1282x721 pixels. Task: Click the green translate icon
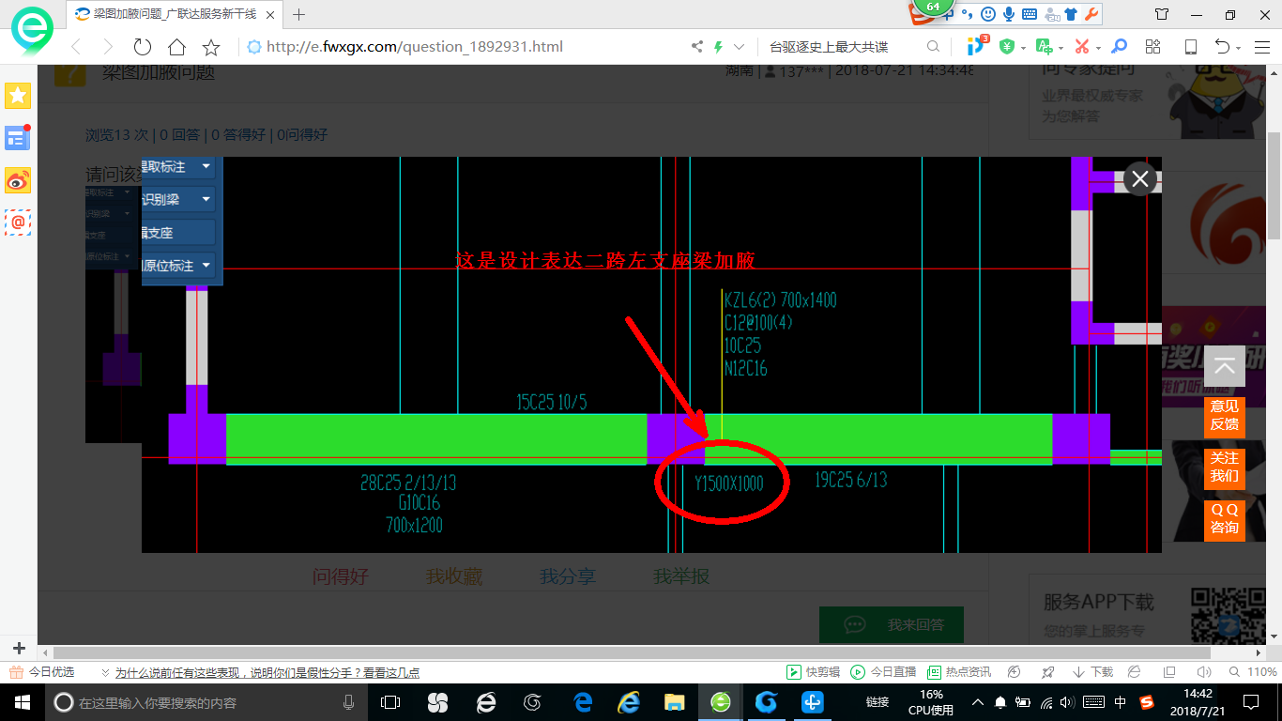click(x=1044, y=47)
